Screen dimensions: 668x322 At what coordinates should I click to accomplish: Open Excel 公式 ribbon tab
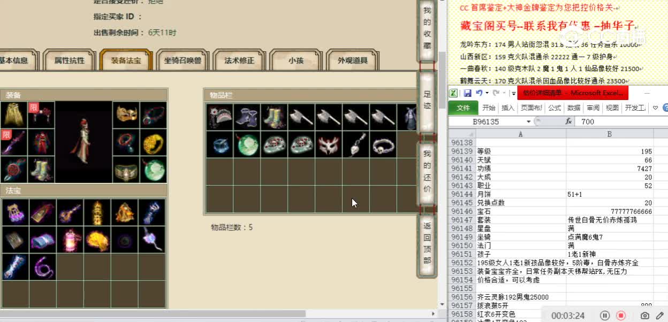(x=555, y=108)
